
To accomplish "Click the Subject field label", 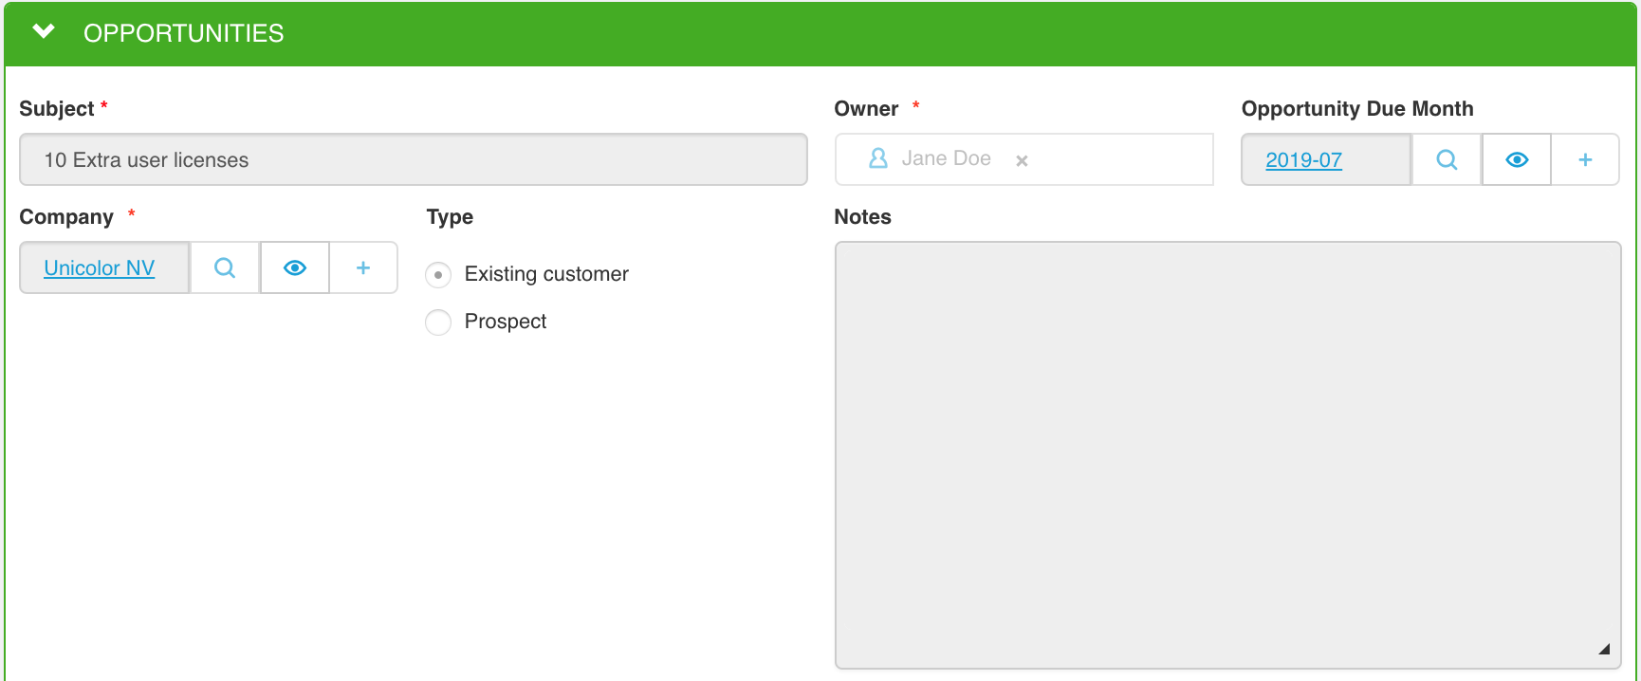I will pyautogui.click(x=57, y=109).
